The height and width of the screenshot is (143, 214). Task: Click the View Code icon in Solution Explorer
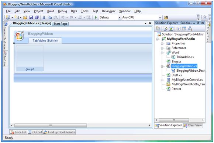(x=178, y=28)
